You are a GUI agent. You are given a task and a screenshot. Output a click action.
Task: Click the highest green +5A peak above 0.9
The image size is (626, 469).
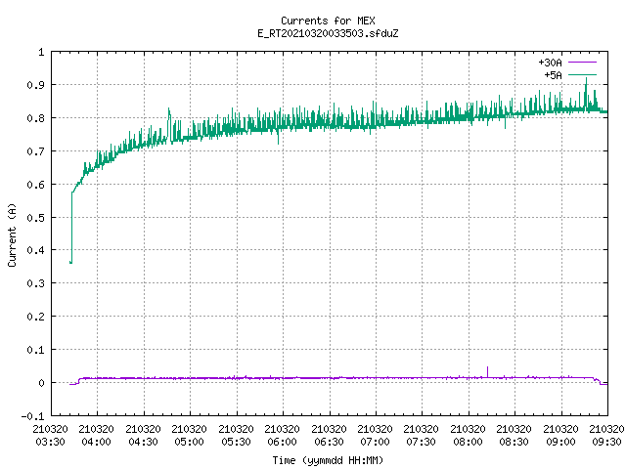point(586,80)
